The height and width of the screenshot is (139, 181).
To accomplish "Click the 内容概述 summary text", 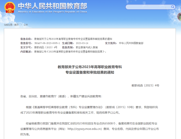I will (x=70, y=52).
